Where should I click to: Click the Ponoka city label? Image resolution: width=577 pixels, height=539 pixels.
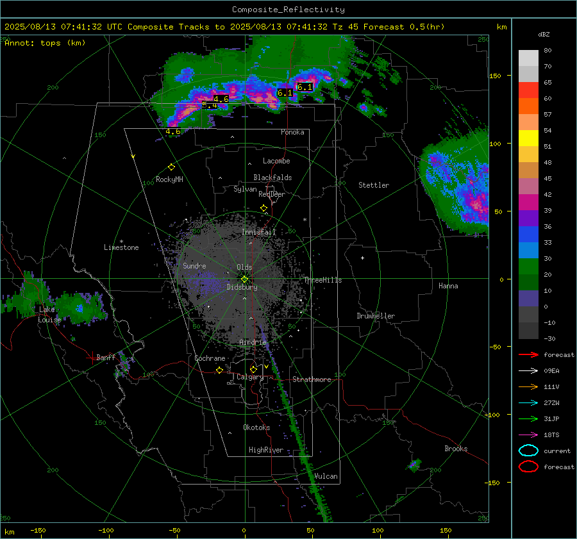point(292,132)
